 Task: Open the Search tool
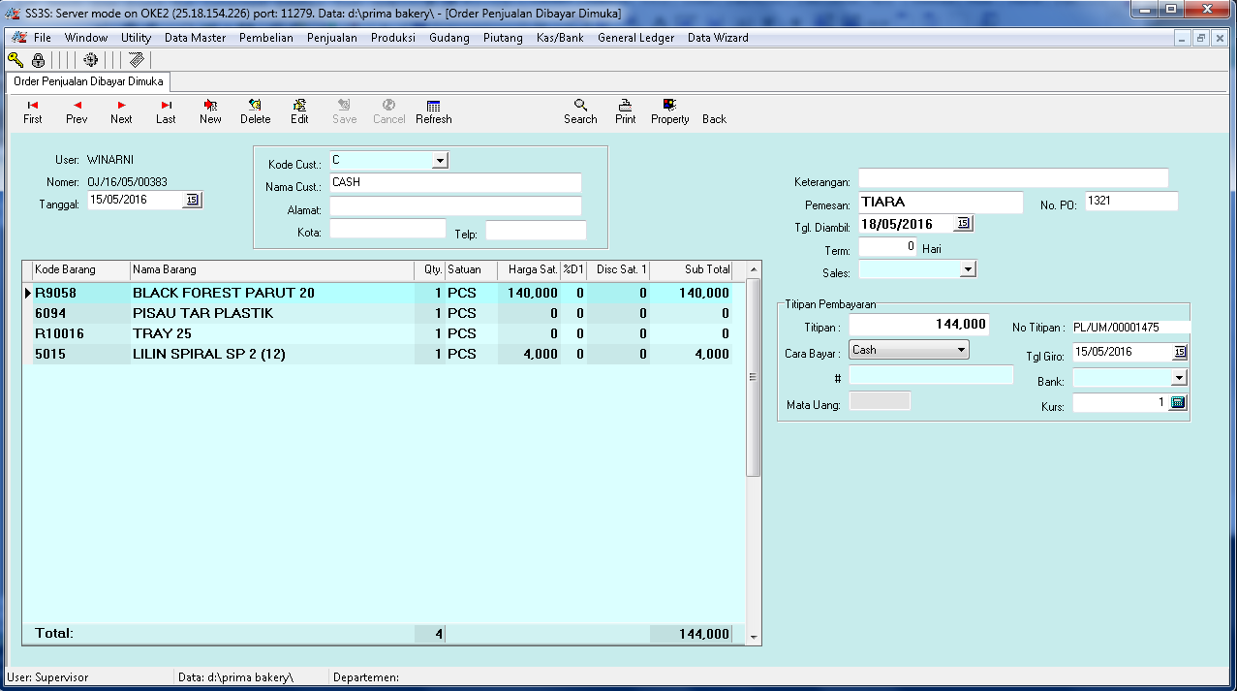pyautogui.click(x=580, y=111)
